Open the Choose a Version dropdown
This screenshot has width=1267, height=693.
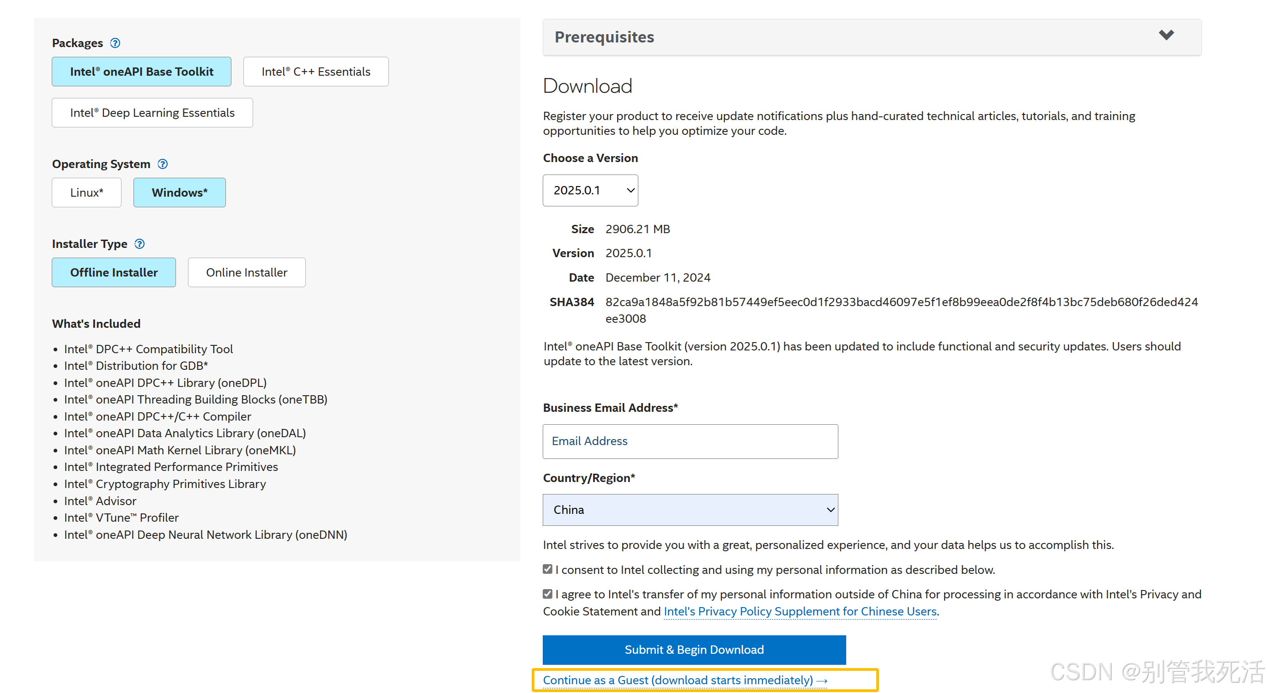point(590,190)
